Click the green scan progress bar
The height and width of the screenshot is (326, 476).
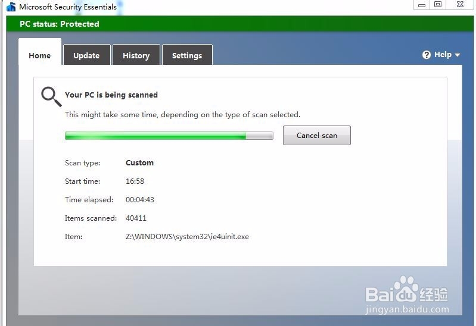(169, 136)
